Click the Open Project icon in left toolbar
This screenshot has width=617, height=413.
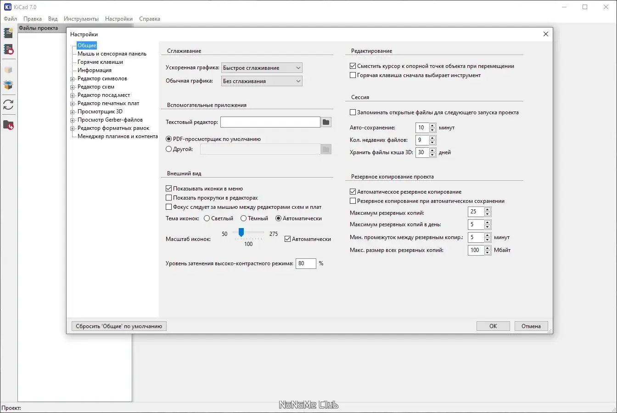tap(8, 49)
